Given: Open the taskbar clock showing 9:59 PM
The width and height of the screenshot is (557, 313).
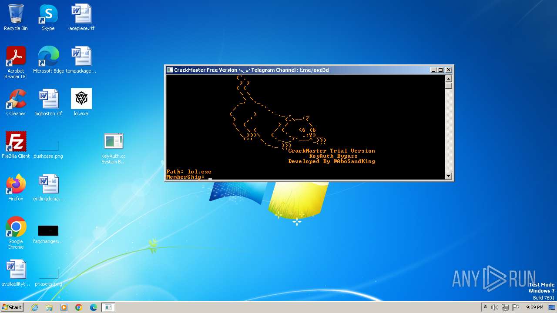Looking at the screenshot, I should pos(535,307).
